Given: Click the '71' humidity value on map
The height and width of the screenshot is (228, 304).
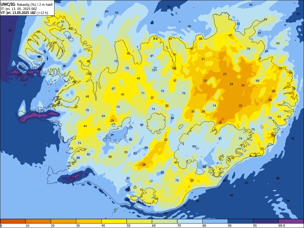Looking at the screenshot, I should point(143,93).
